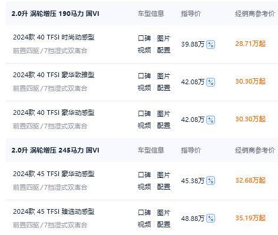
Task: Open 配置 for 45 TFSI 豪华动感型
Action: (163, 187)
